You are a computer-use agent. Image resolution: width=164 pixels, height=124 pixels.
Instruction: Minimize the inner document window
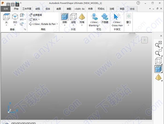(153, 9)
